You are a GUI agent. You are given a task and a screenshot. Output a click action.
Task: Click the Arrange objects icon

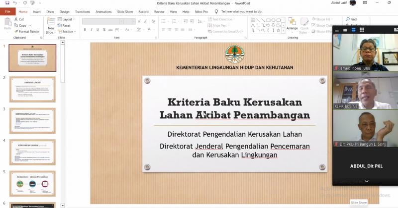pos(292,24)
